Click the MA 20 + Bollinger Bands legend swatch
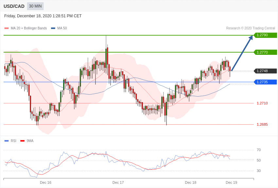 pos(7,28)
